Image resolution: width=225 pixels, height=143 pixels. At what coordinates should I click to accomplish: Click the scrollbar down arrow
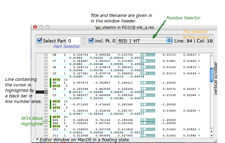[211, 135]
